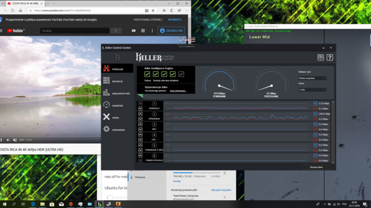
Task: Click Anuluj to cancel the download
Action: click(177, 181)
